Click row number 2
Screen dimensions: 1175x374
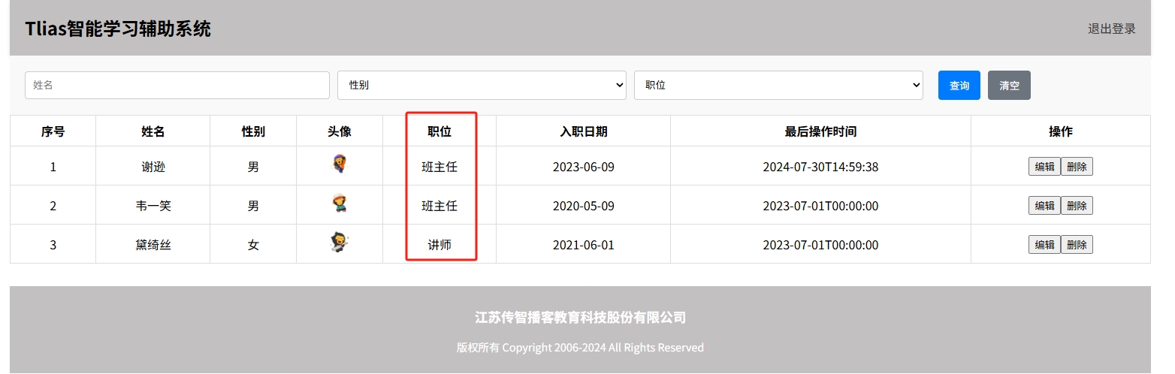[x=53, y=206]
